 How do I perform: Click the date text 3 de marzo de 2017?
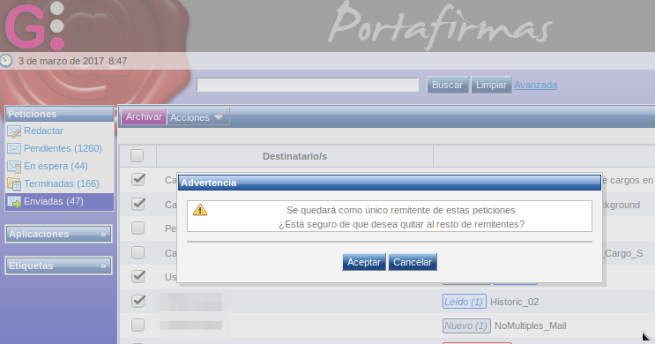(61, 61)
